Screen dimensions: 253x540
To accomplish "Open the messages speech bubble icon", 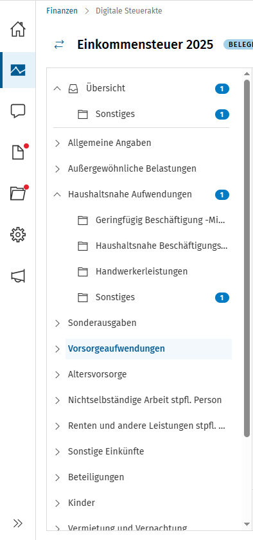I will (18, 111).
